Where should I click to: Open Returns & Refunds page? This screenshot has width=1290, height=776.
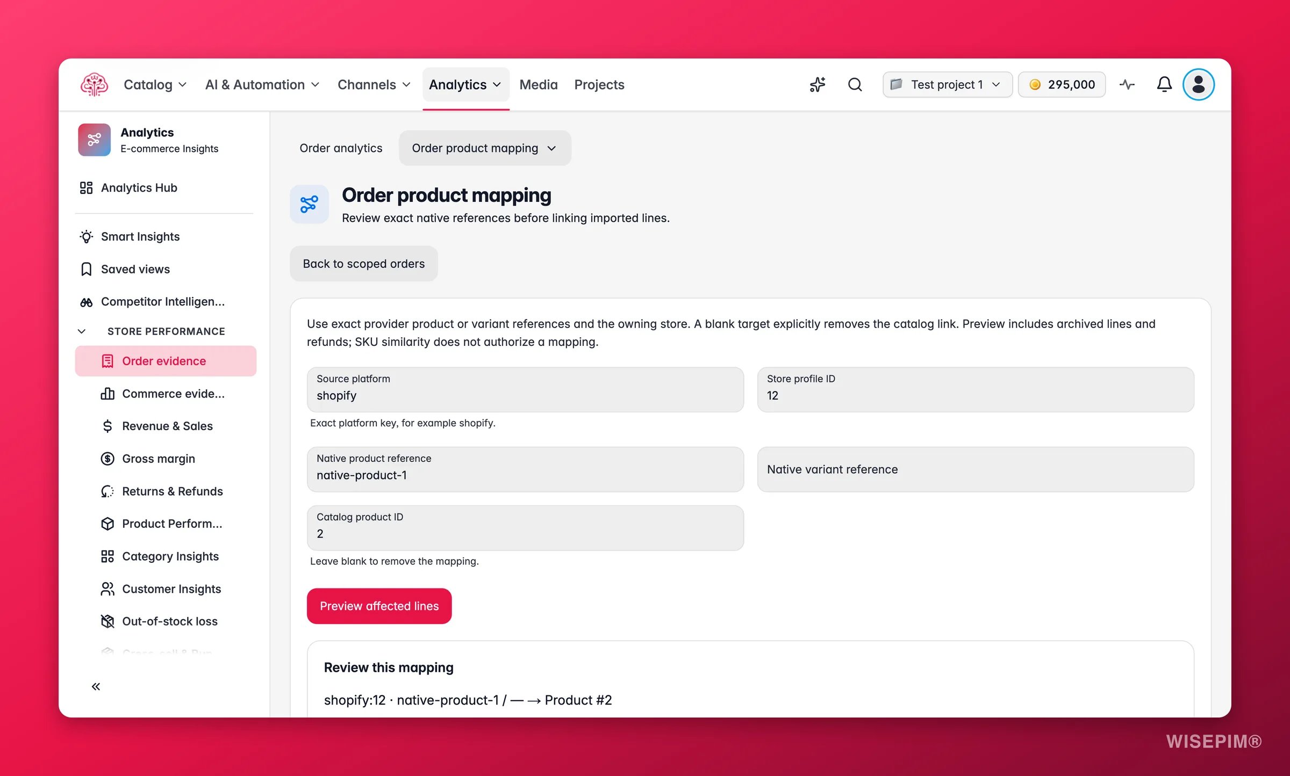(x=166, y=491)
